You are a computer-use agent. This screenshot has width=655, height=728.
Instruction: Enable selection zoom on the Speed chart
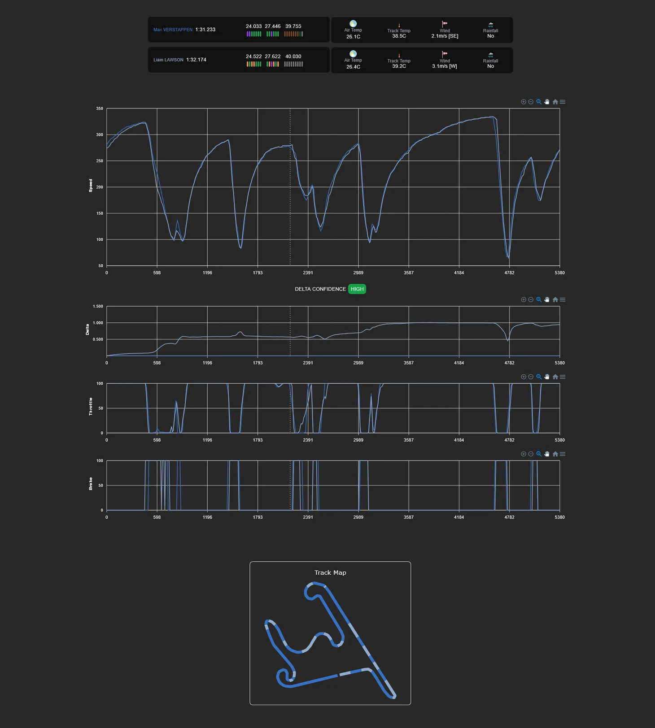[x=539, y=102]
